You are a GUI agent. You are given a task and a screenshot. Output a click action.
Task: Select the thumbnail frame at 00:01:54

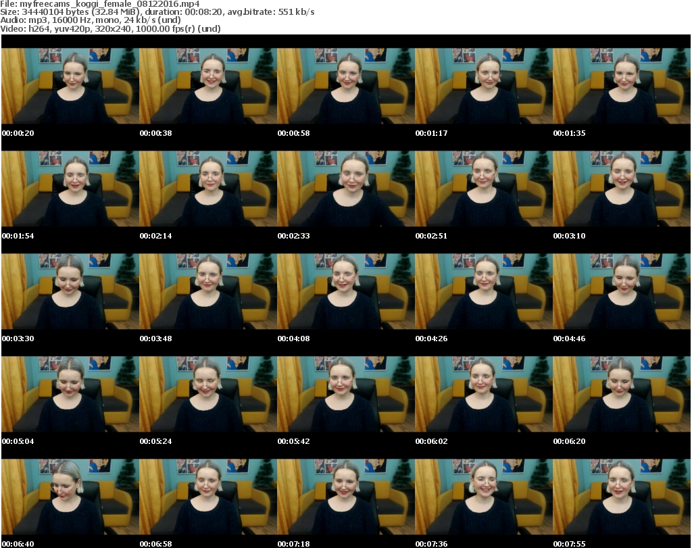70,189
